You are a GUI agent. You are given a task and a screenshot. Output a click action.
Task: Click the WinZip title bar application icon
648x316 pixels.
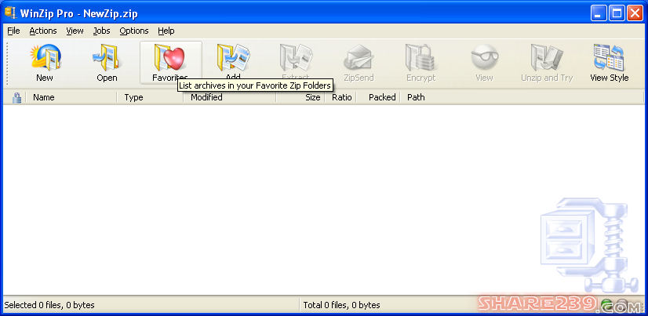tap(10, 13)
